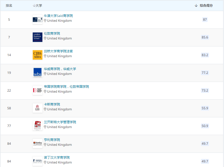Open 亨利商学院 link
This screenshot has width=224, height=167.
(x=52, y=140)
